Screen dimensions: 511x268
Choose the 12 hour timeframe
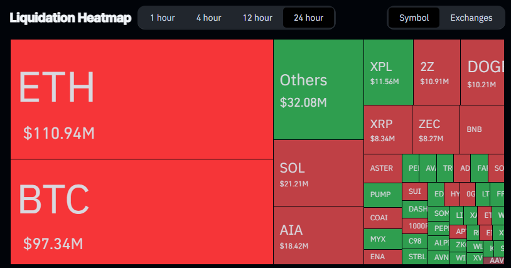256,18
